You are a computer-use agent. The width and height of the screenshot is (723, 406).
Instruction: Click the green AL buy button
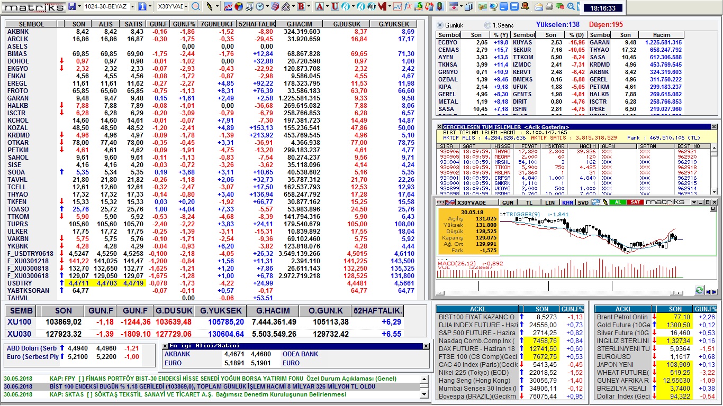pyautogui.click(x=618, y=202)
